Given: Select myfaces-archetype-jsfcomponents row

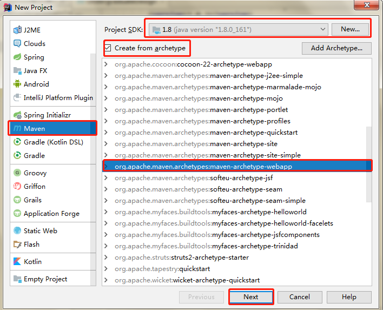Looking at the screenshot, I should pos(237,234).
